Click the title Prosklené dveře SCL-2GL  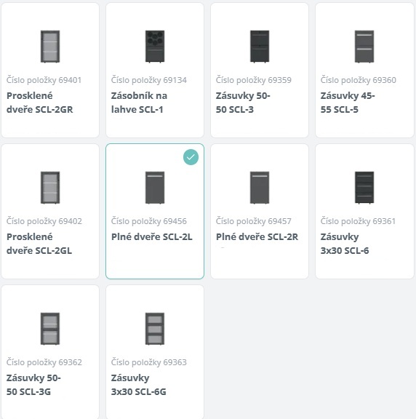pyautogui.click(x=39, y=244)
